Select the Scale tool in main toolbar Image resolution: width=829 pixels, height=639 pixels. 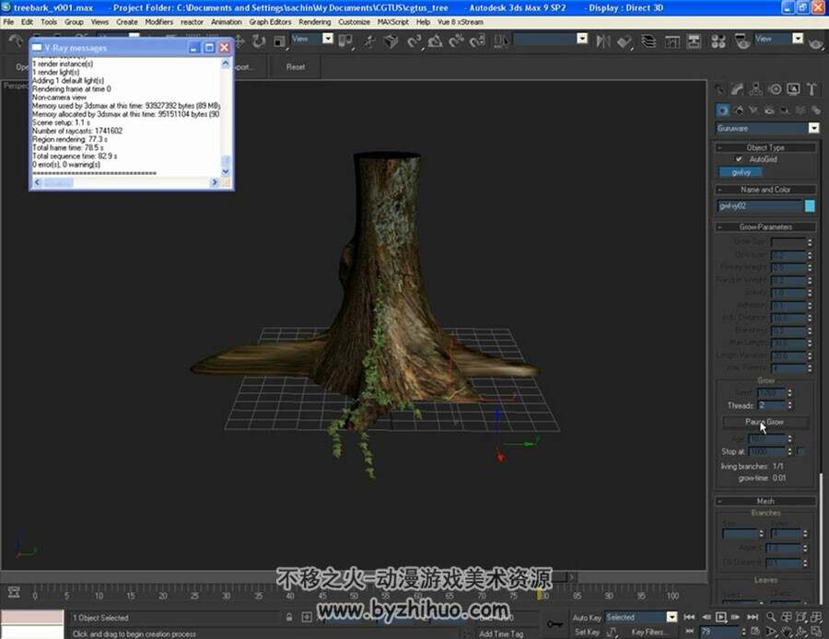(279, 41)
